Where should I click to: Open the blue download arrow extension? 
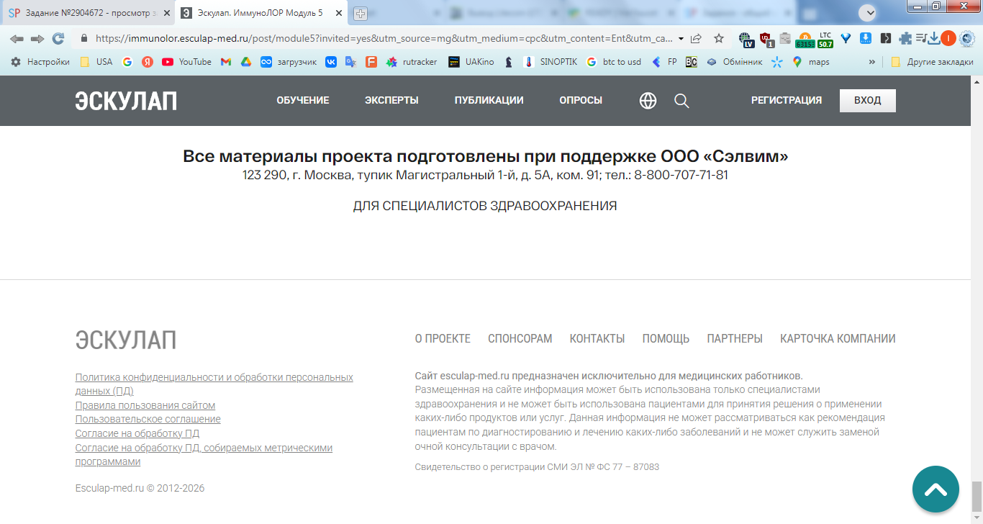[x=866, y=38]
